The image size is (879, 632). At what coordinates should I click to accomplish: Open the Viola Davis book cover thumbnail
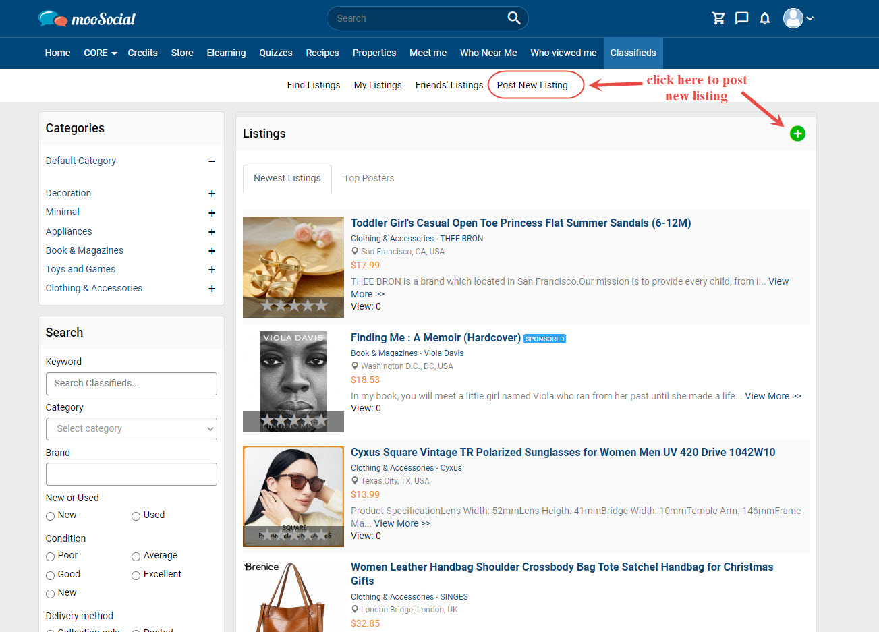coord(293,382)
